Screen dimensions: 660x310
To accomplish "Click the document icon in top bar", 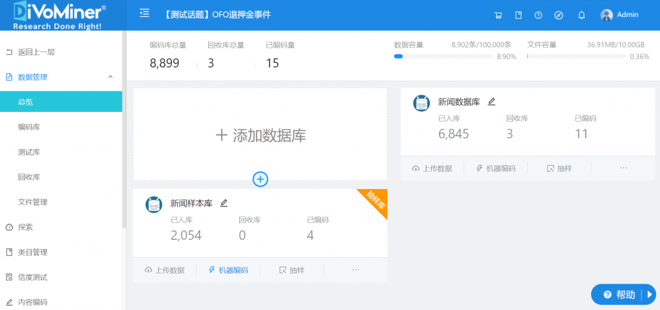I will pyautogui.click(x=518, y=15).
